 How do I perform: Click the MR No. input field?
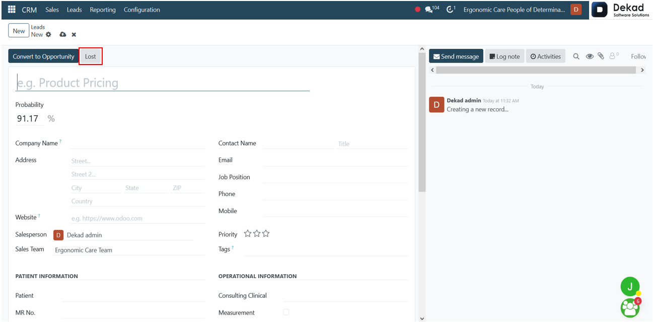[133, 313]
